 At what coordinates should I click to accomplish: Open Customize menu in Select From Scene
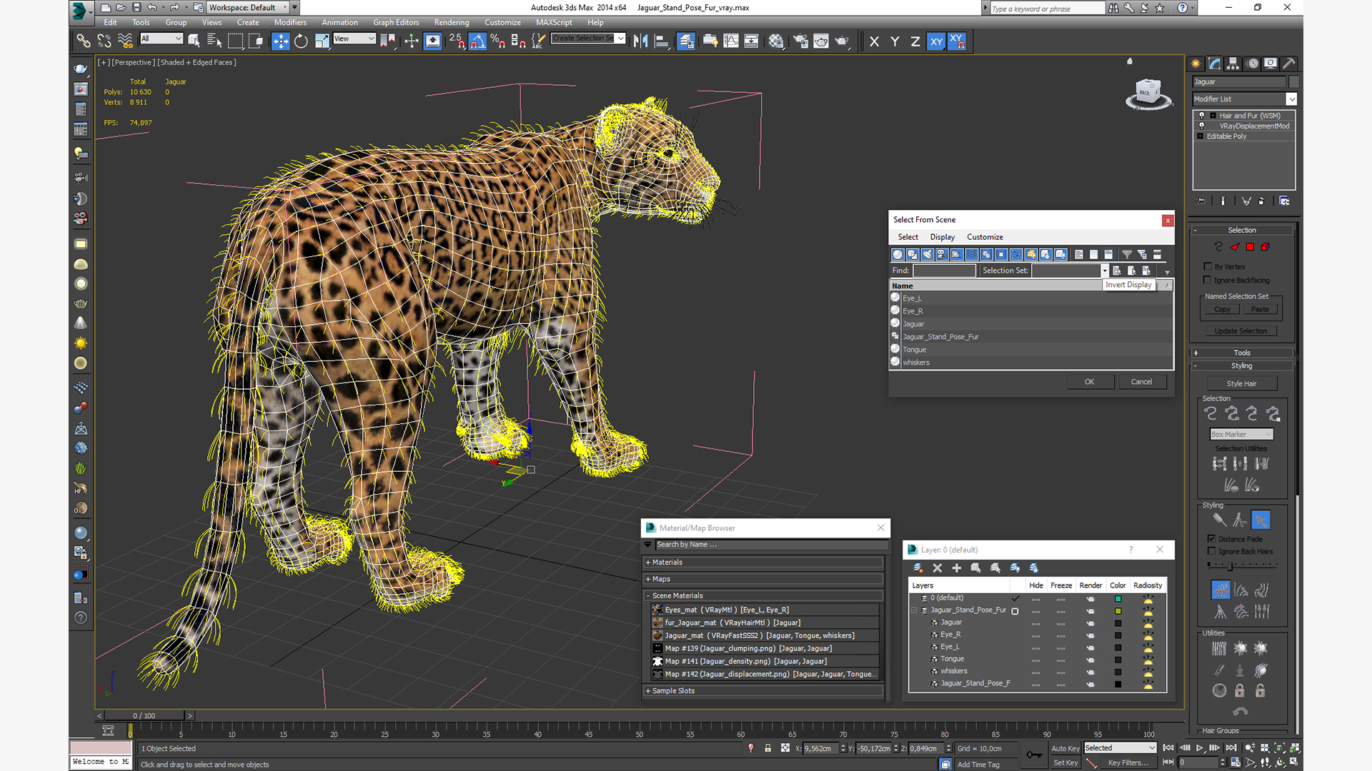(985, 237)
